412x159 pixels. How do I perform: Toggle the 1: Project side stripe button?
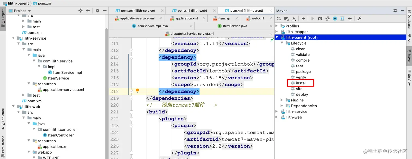pos(3,19)
